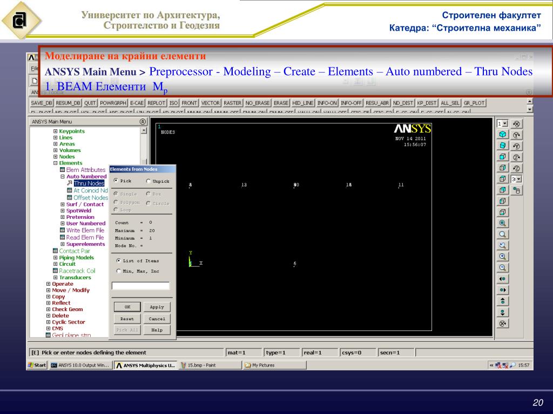Expand the Nodes tree node
The height and width of the screenshot is (414, 553).
pos(56,157)
